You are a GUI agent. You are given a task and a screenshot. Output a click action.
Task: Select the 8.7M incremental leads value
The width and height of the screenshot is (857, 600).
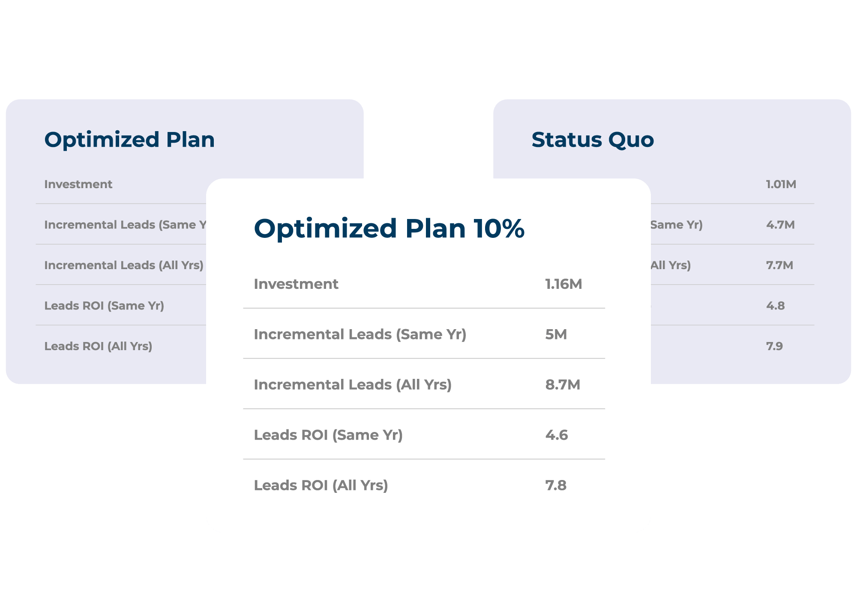tap(563, 385)
